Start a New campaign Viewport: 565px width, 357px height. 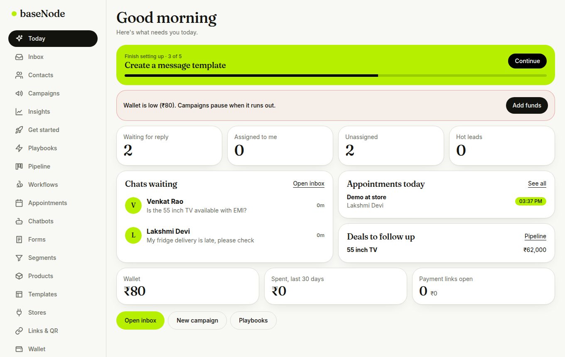coord(197,320)
